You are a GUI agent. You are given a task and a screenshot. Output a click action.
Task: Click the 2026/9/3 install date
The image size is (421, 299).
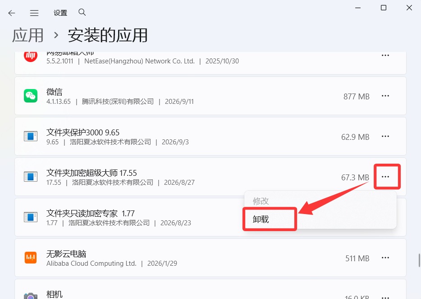[175, 142]
